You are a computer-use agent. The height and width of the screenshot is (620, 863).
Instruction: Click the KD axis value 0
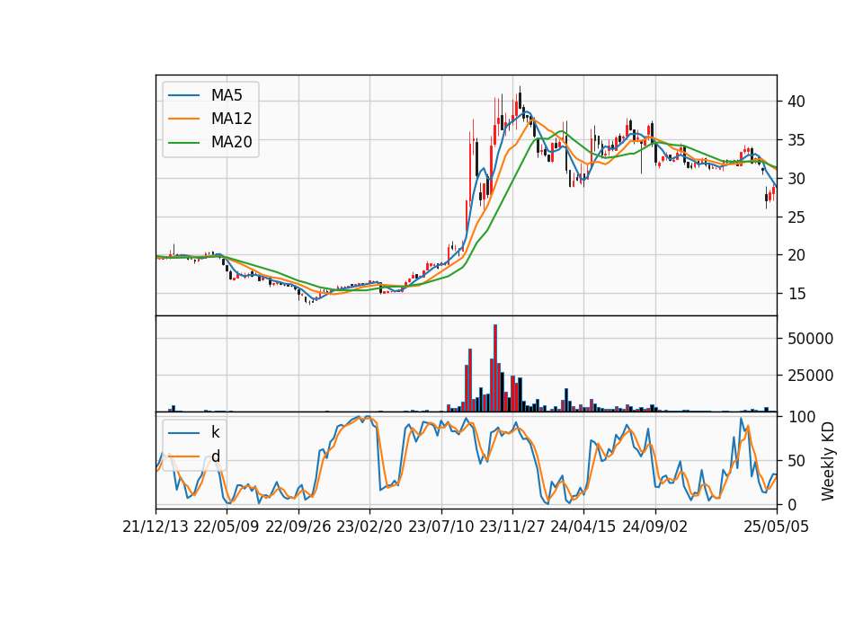[792, 504]
